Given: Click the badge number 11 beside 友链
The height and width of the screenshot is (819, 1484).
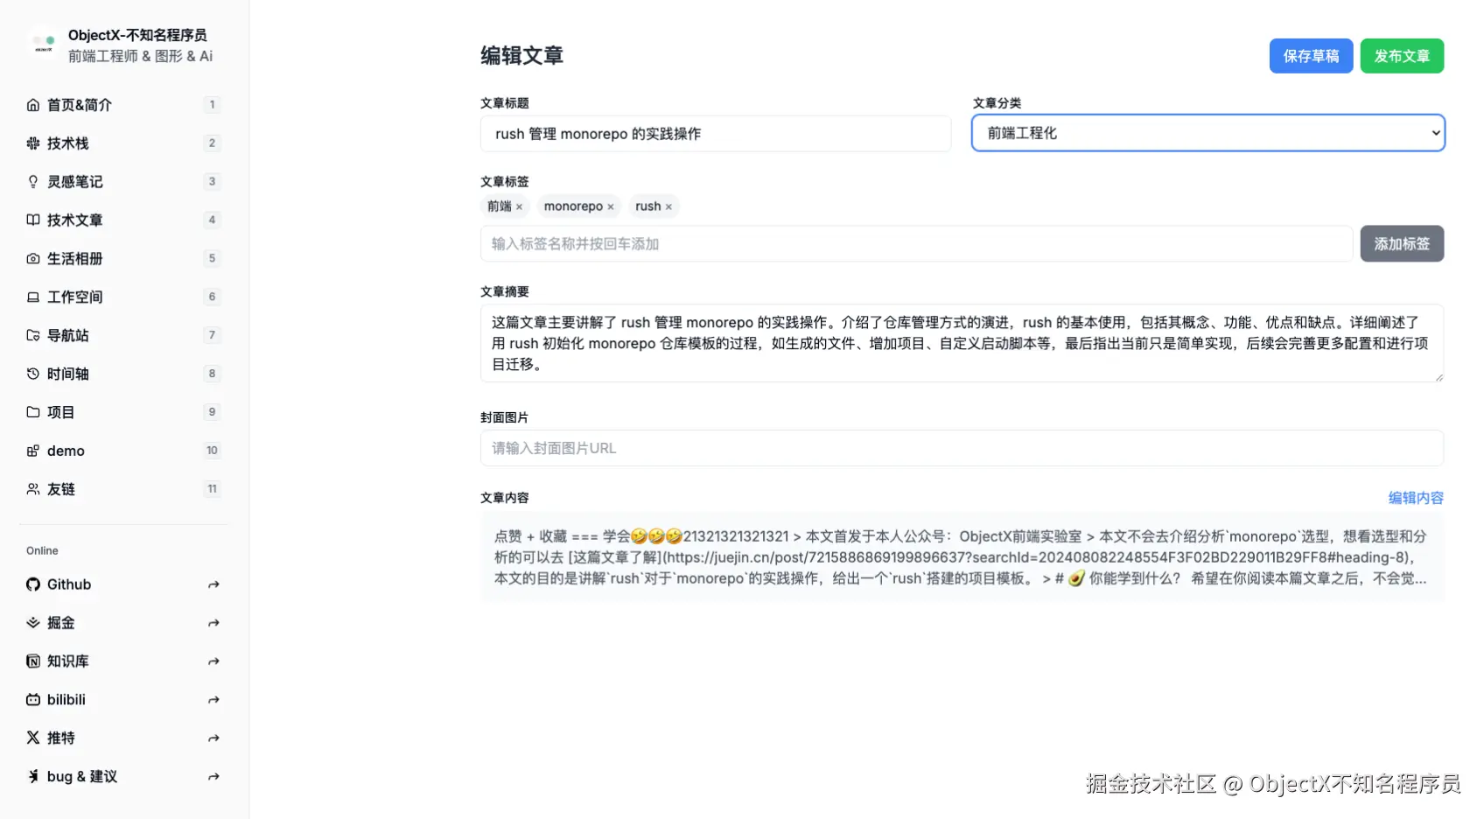Looking at the screenshot, I should click(x=212, y=489).
